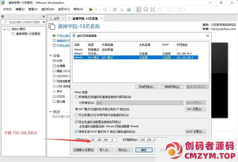Screen dimensions: 238x162
Task: Open the 文件(F) menu
Action: pyautogui.click(x=7, y=9)
